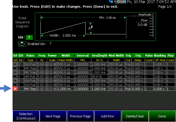Image resolution: width=176 pixels, height=122 pixels.
Task: Select the 2.000000 PRI cell in row 7
Action: tap(82, 89)
